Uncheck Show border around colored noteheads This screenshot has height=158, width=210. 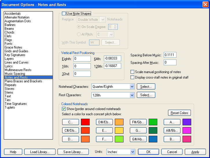coord(64,109)
